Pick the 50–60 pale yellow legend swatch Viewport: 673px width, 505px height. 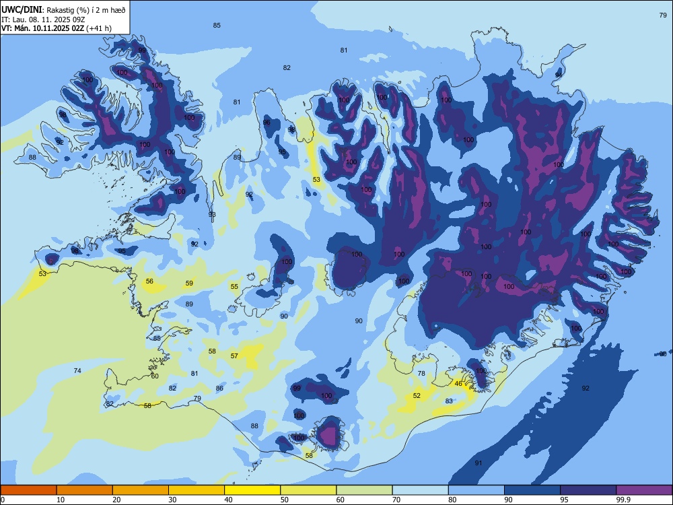point(308,490)
